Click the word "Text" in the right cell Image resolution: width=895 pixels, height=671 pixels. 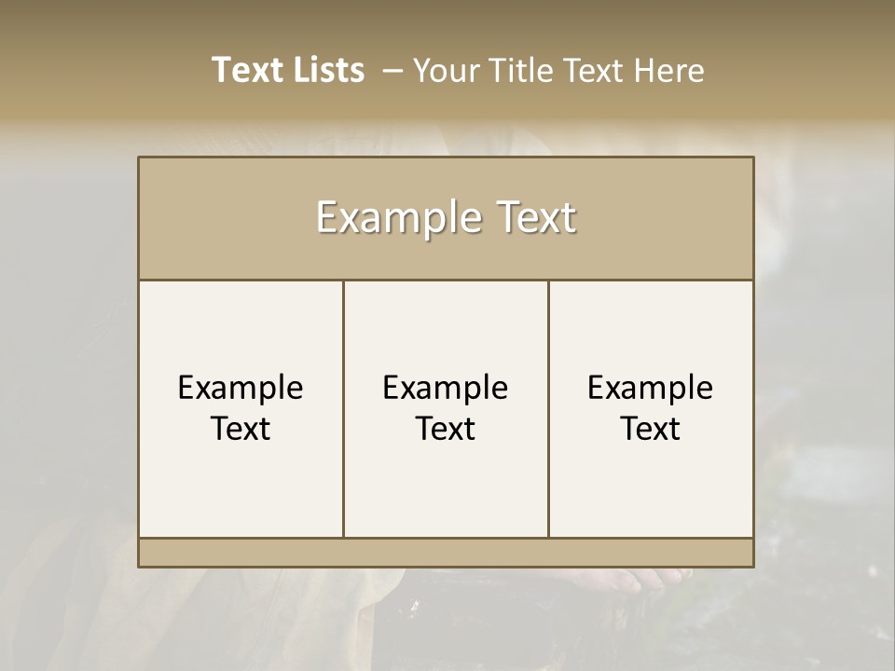(650, 429)
